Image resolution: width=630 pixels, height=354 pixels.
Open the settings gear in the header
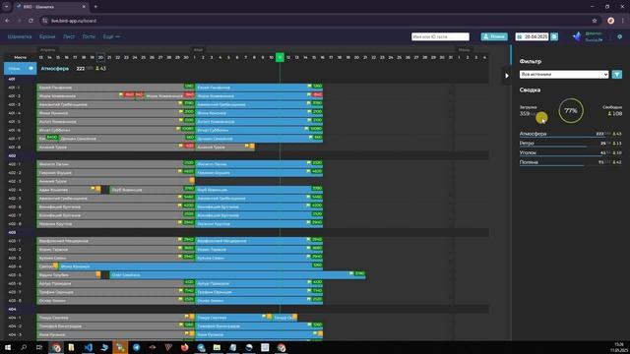(619, 36)
